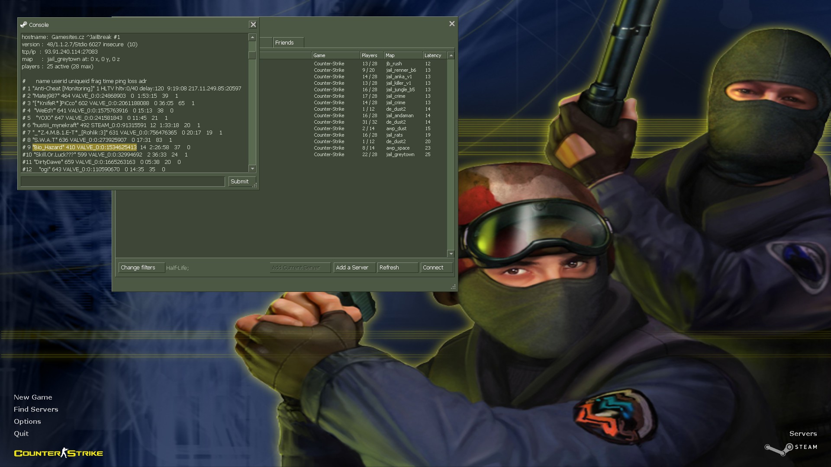
Task: Click Quit menu item
Action: [21, 433]
